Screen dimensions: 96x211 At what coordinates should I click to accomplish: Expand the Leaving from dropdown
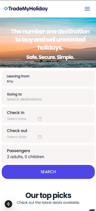pyautogui.click(x=48, y=79)
